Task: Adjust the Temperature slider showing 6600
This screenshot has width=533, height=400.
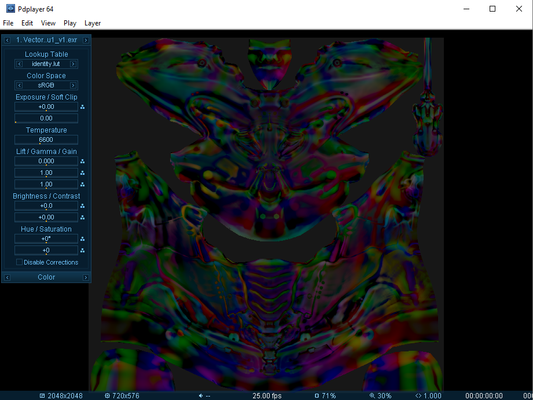Action: click(x=46, y=140)
